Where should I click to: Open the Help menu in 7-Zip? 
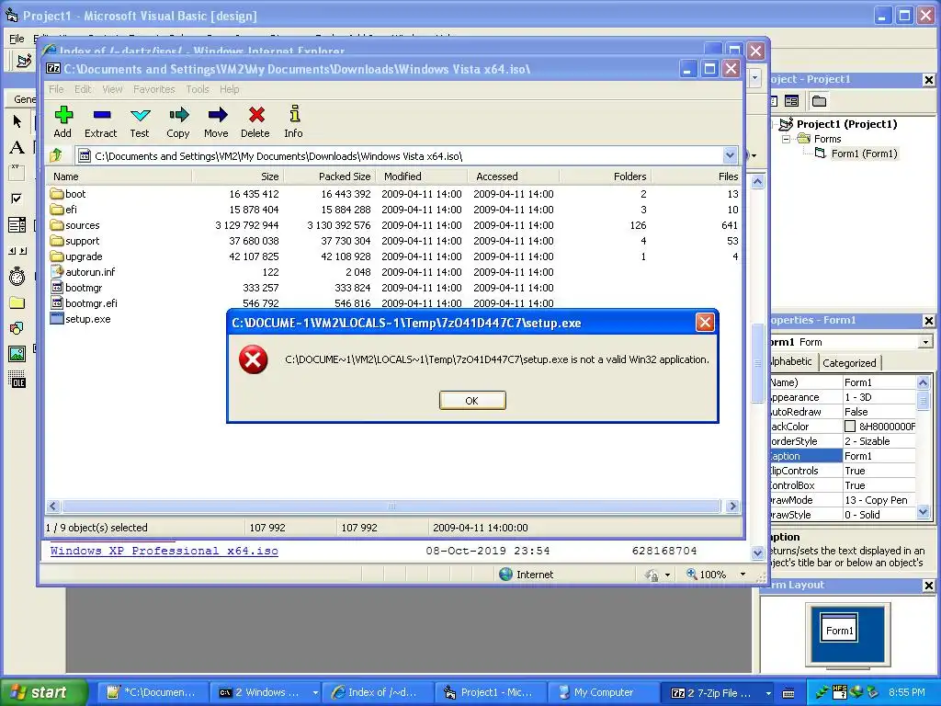coord(229,89)
